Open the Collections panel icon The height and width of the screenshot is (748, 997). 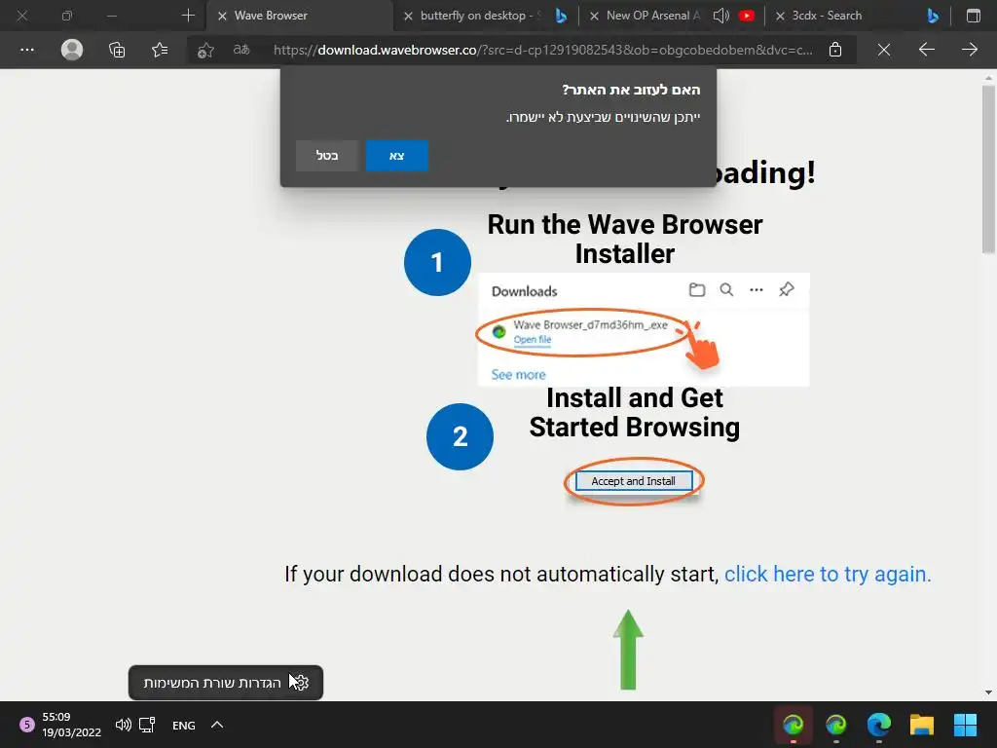pos(117,50)
